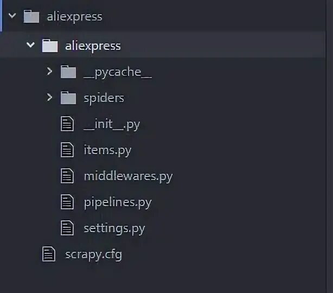
Task: Click the spiders folder icon
Action: (x=68, y=98)
